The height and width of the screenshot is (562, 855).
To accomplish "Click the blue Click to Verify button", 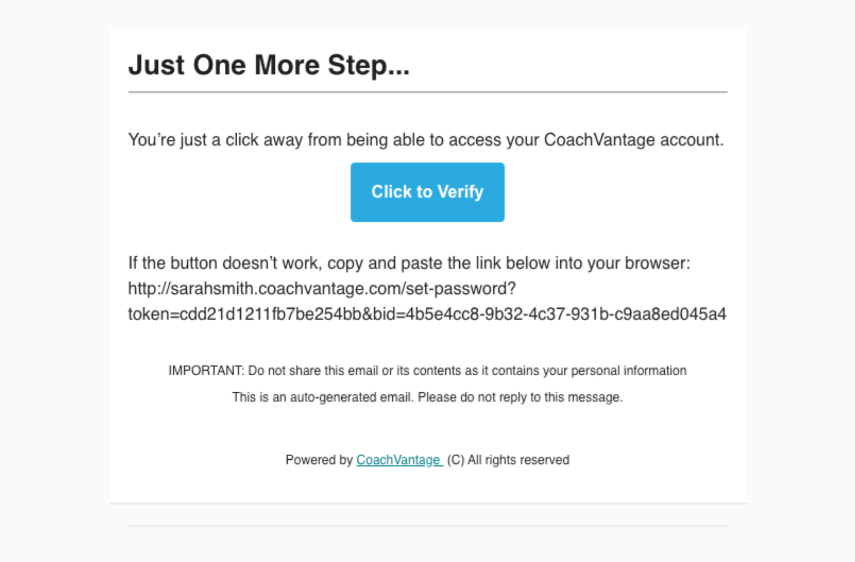I will click(427, 192).
